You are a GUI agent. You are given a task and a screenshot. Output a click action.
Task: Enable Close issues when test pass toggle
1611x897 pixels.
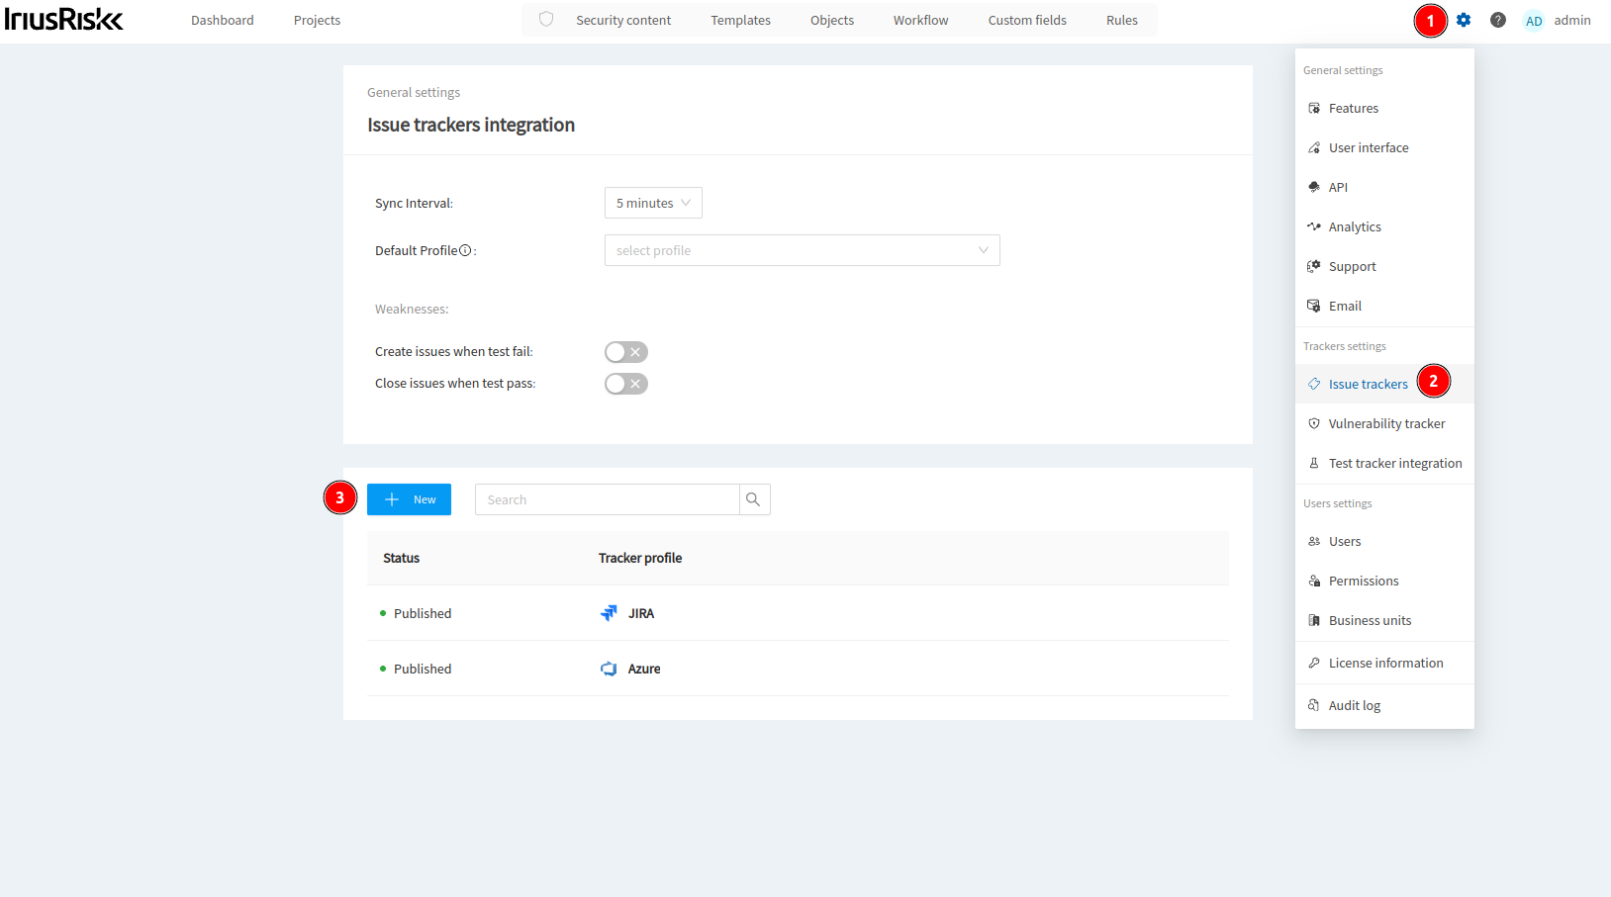pyautogui.click(x=626, y=384)
